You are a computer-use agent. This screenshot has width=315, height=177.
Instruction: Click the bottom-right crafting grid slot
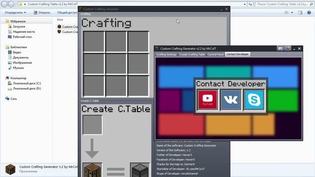click(138, 86)
